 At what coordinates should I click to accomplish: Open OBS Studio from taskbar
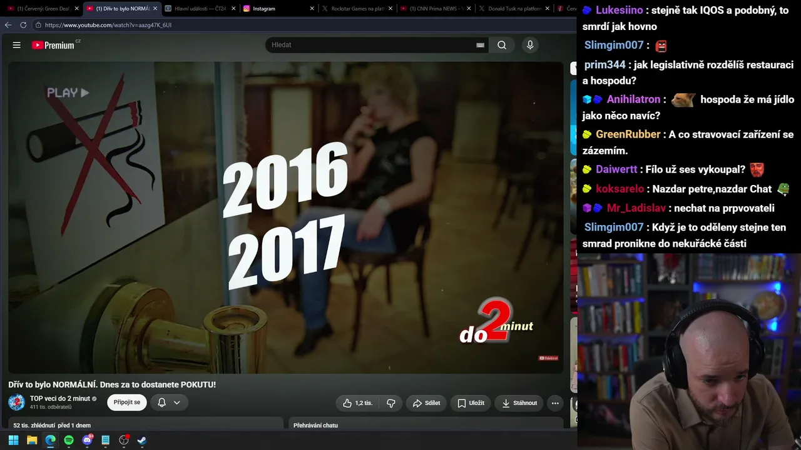(124, 440)
